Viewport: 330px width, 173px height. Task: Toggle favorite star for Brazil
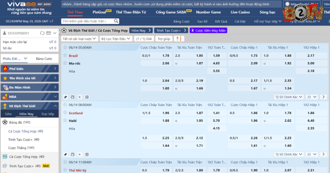[x=65, y=55]
